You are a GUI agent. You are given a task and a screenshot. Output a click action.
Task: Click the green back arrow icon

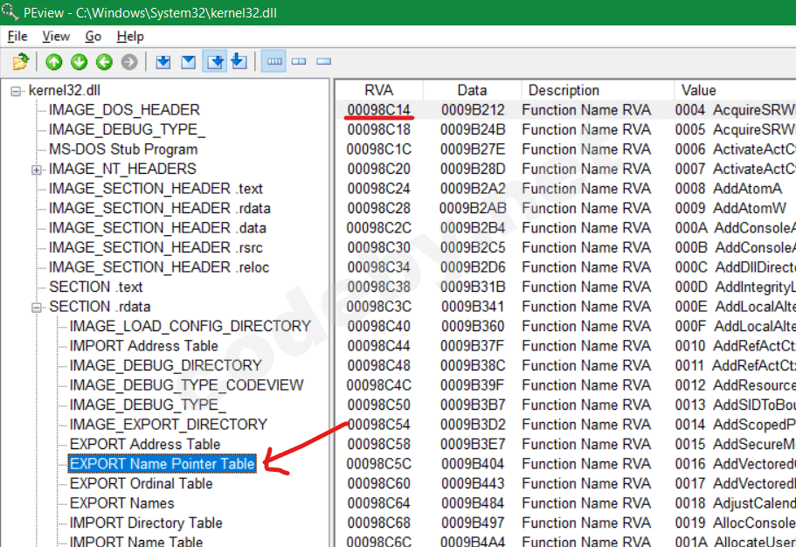click(x=104, y=62)
